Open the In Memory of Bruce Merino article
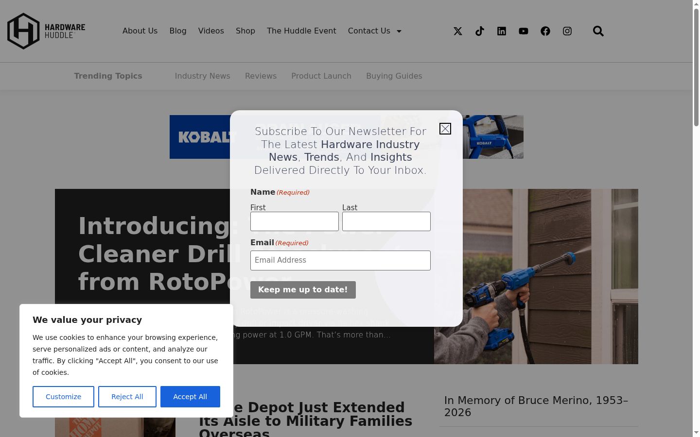700x437 pixels. pyautogui.click(x=536, y=406)
